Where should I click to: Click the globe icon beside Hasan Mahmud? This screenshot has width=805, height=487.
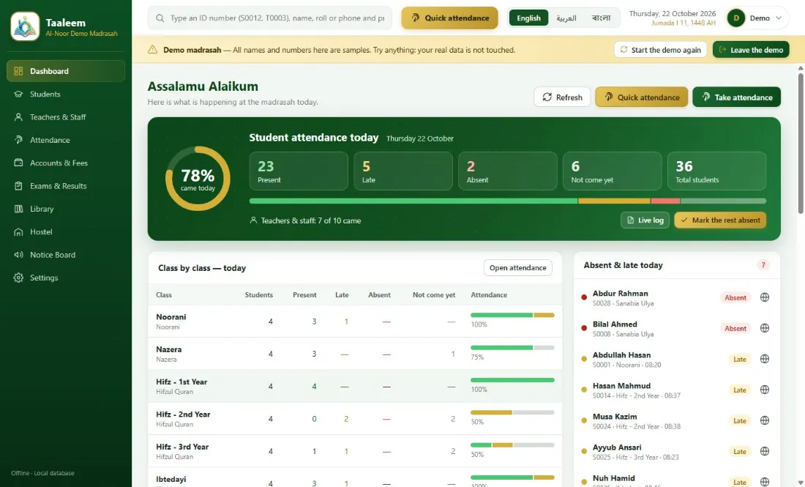click(765, 390)
